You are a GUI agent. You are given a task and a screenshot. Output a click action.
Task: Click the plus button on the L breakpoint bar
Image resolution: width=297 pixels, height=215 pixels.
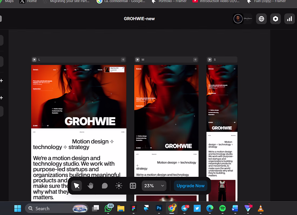(123, 59)
